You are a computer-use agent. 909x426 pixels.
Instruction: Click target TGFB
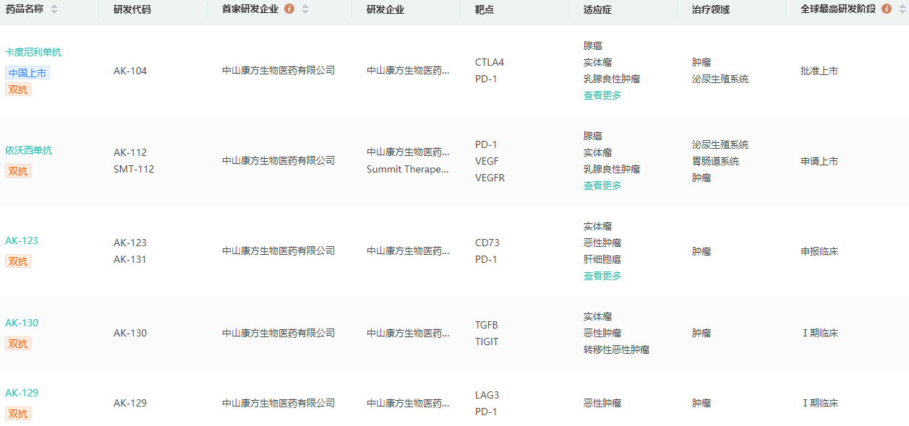coord(487,325)
